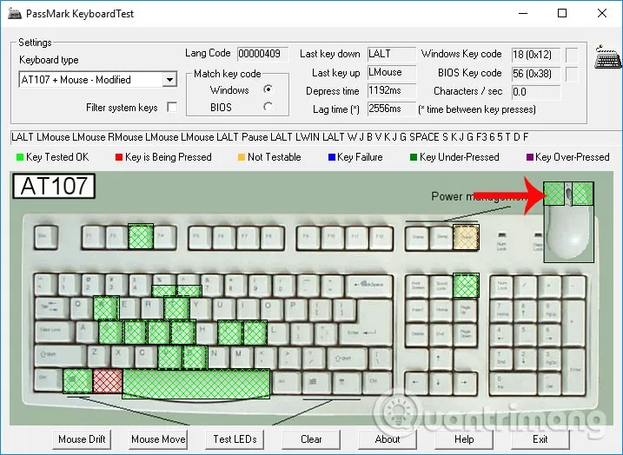Click the Mouse Drift button
The height and width of the screenshot is (455, 623).
pos(82,439)
